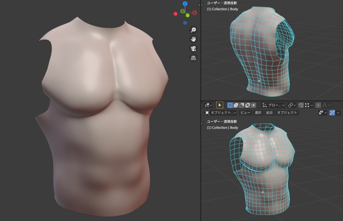Open the transform orientation Global dropdown
343x221 pixels.
274,105
